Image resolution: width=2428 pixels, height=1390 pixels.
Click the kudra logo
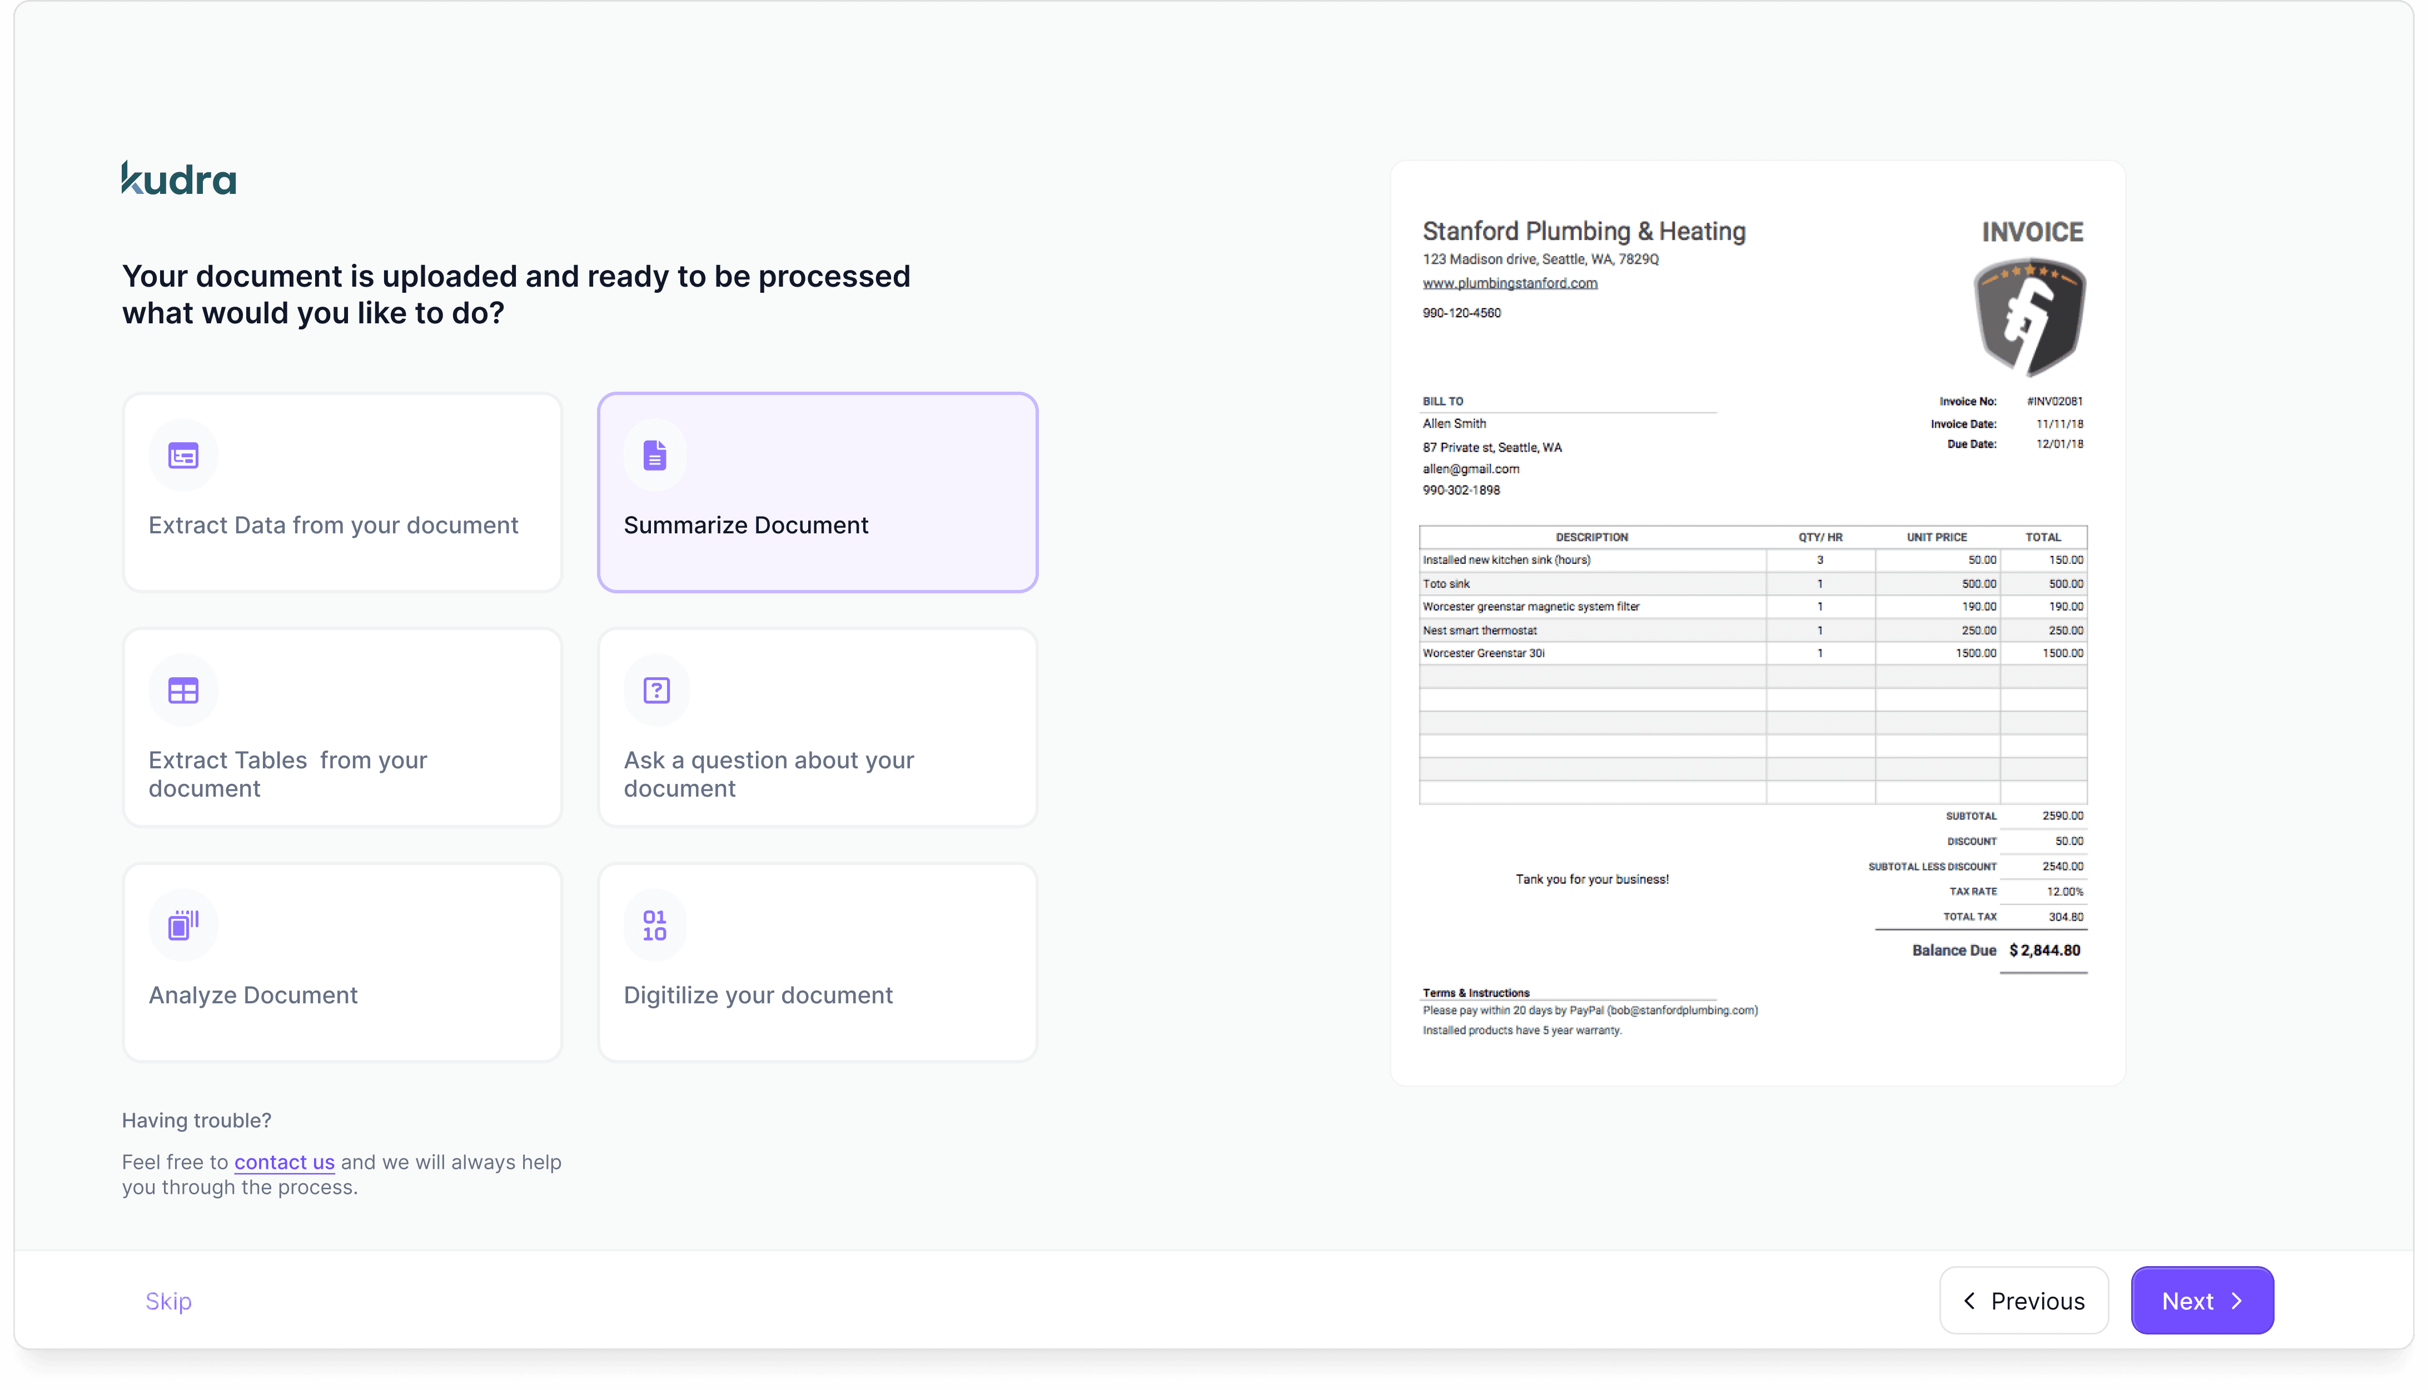click(x=178, y=178)
